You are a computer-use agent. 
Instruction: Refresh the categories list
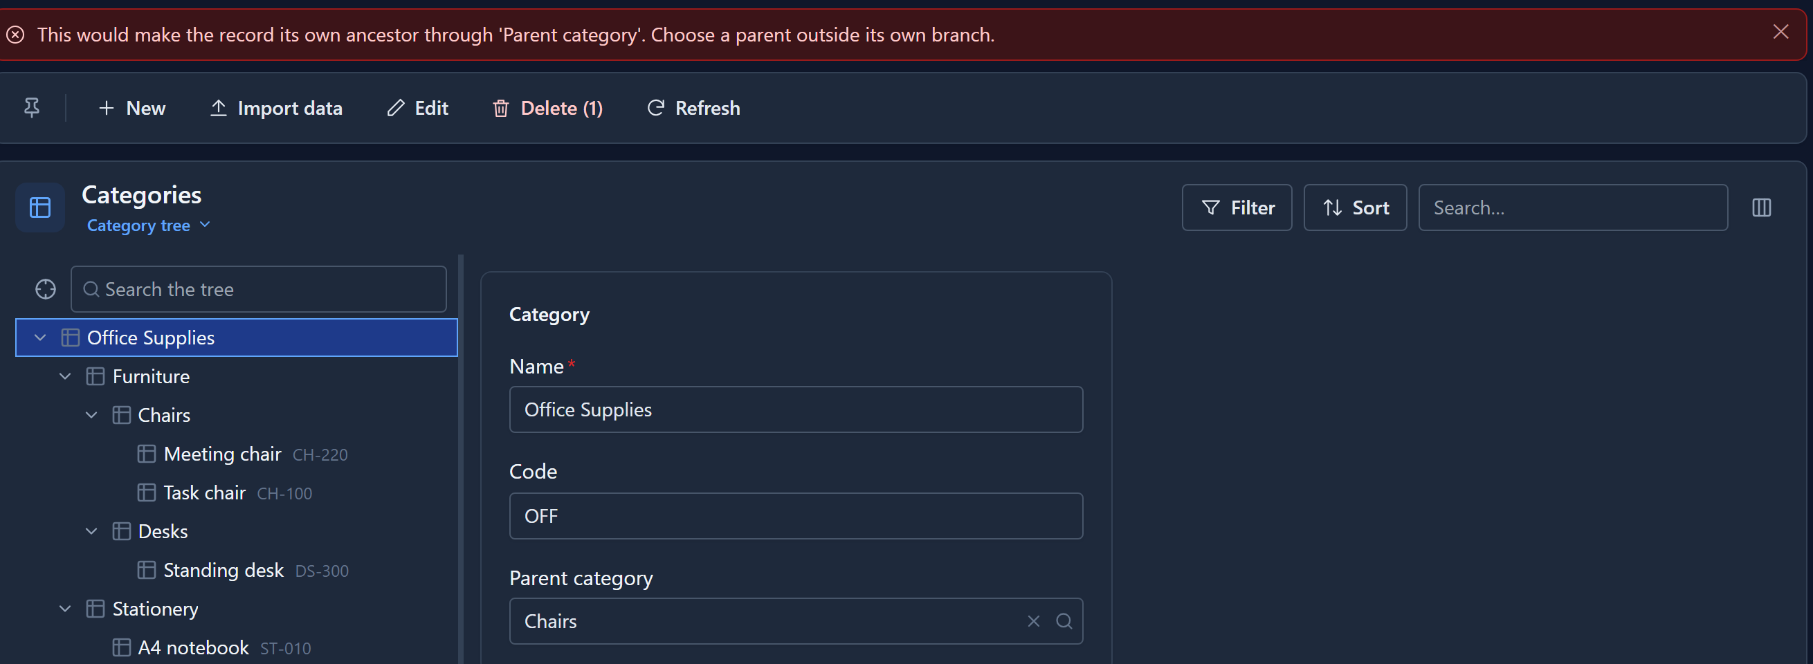693,109
